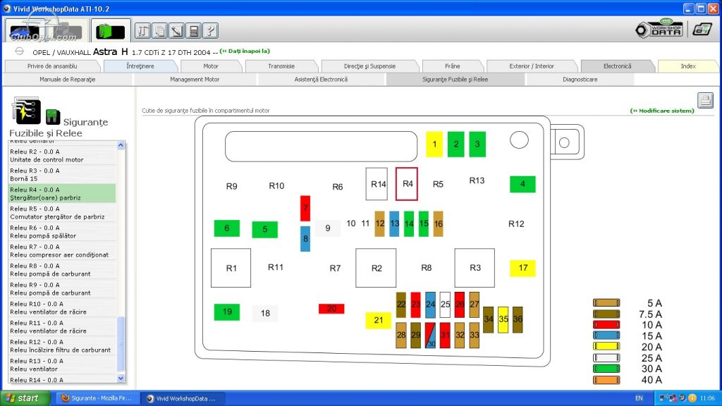Viewport: 722px width, 406px height.
Task: Click the relay list scrollbar thumb
Action: click(x=121, y=343)
